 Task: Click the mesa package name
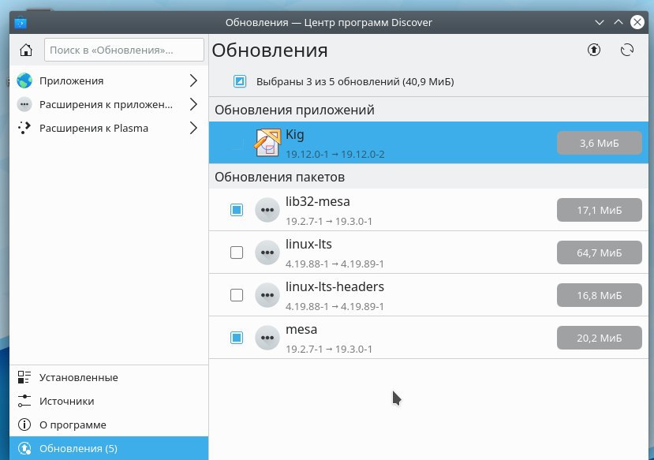pos(301,330)
